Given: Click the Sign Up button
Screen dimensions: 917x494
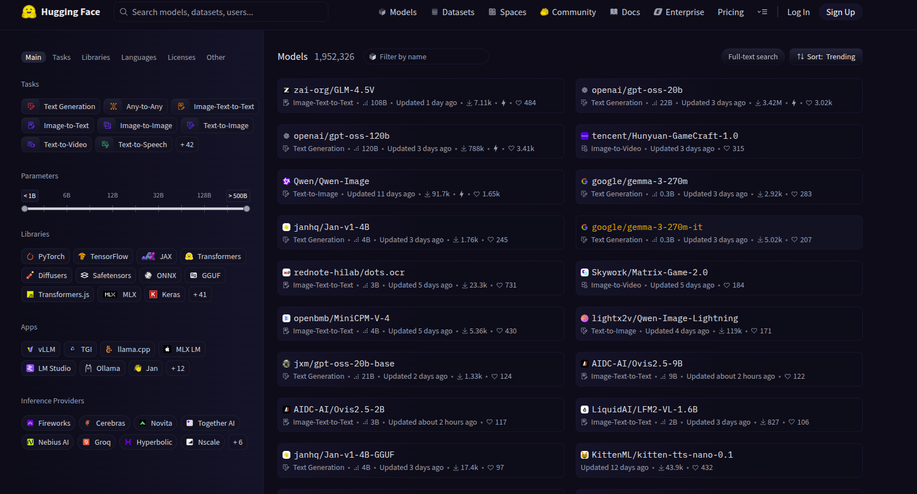Looking at the screenshot, I should tap(840, 12).
